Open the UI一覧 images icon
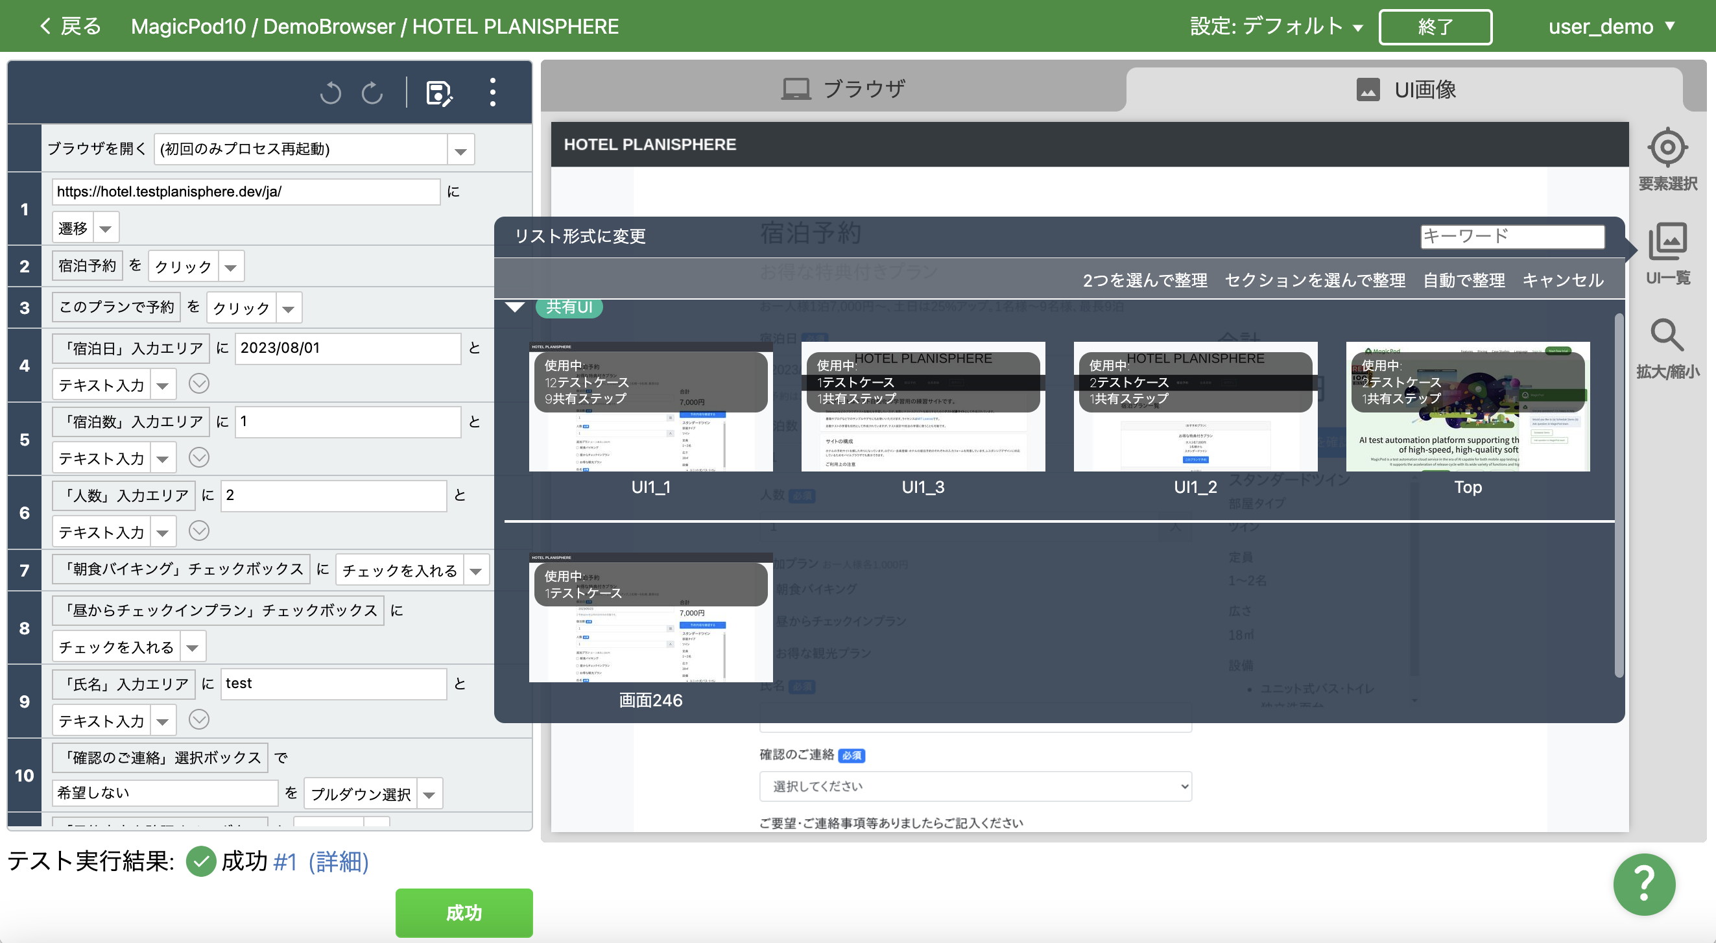The height and width of the screenshot is (943, 1716). tap(1667, 242)
